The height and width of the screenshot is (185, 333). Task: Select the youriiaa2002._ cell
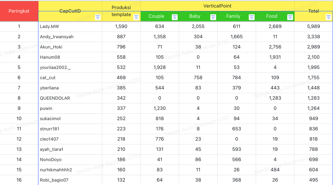tap(70, 67)
